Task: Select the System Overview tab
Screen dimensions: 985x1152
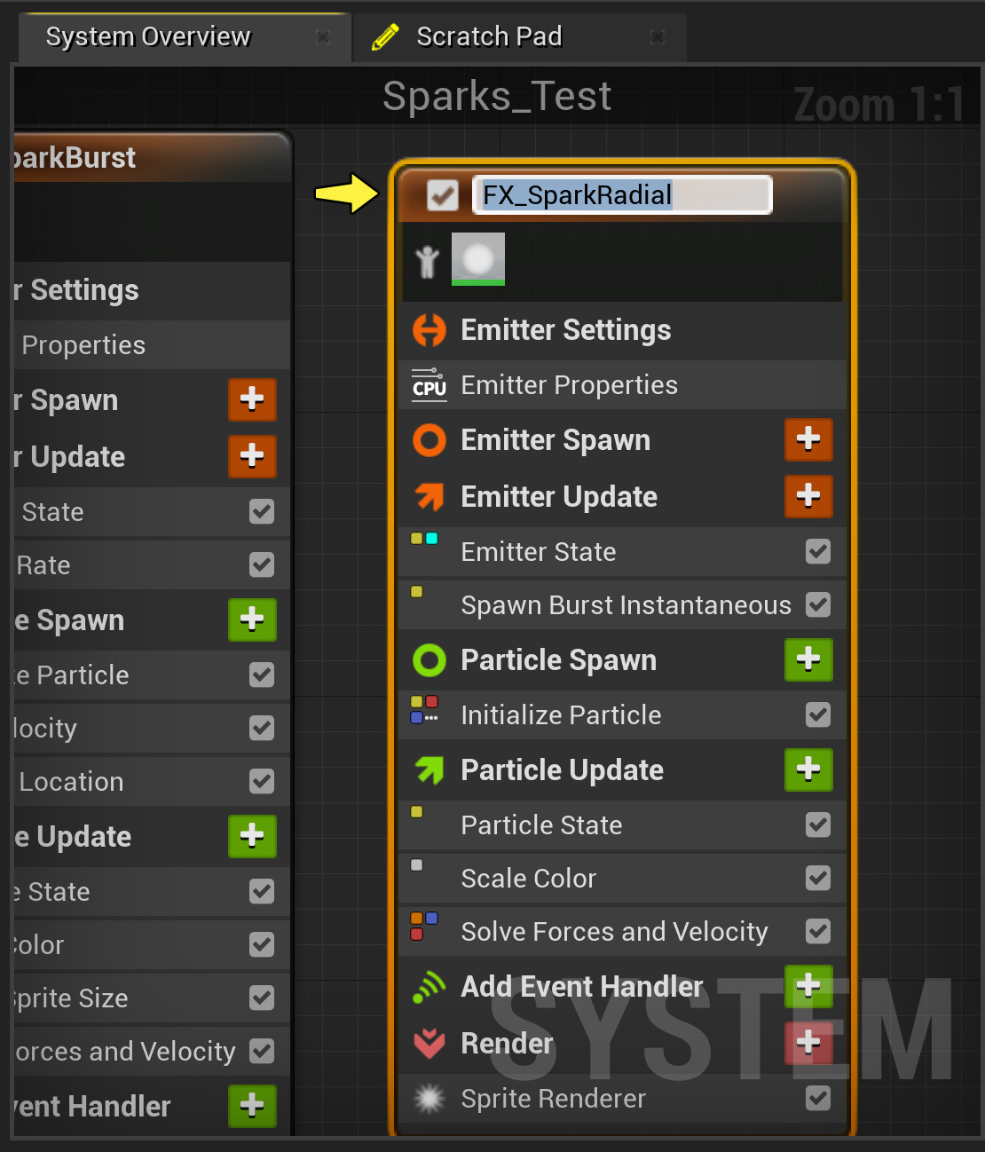Action: point(148,37)
